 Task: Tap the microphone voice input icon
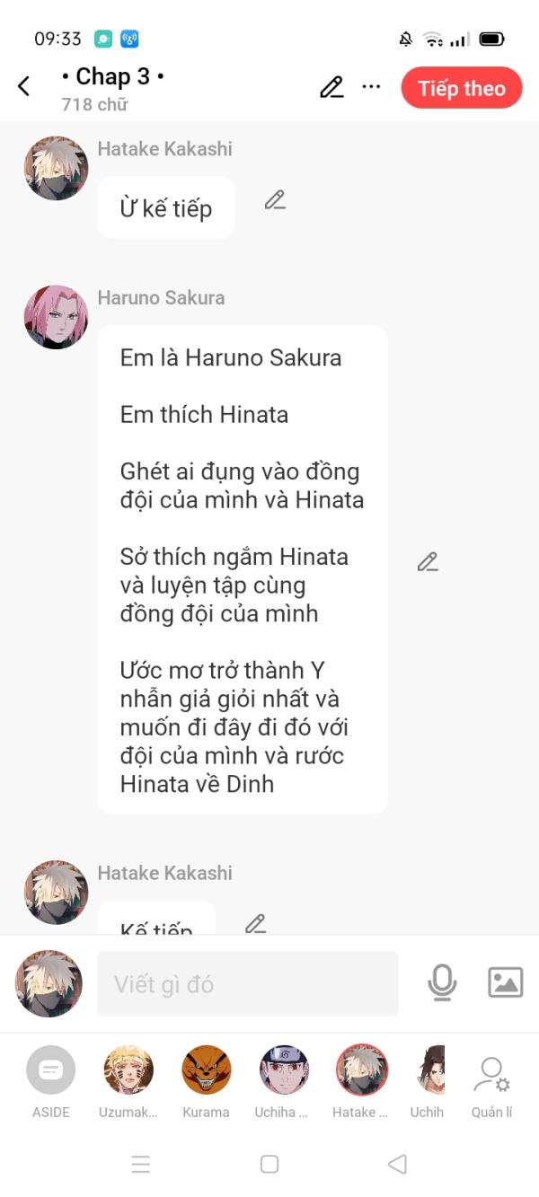point(442,982)
